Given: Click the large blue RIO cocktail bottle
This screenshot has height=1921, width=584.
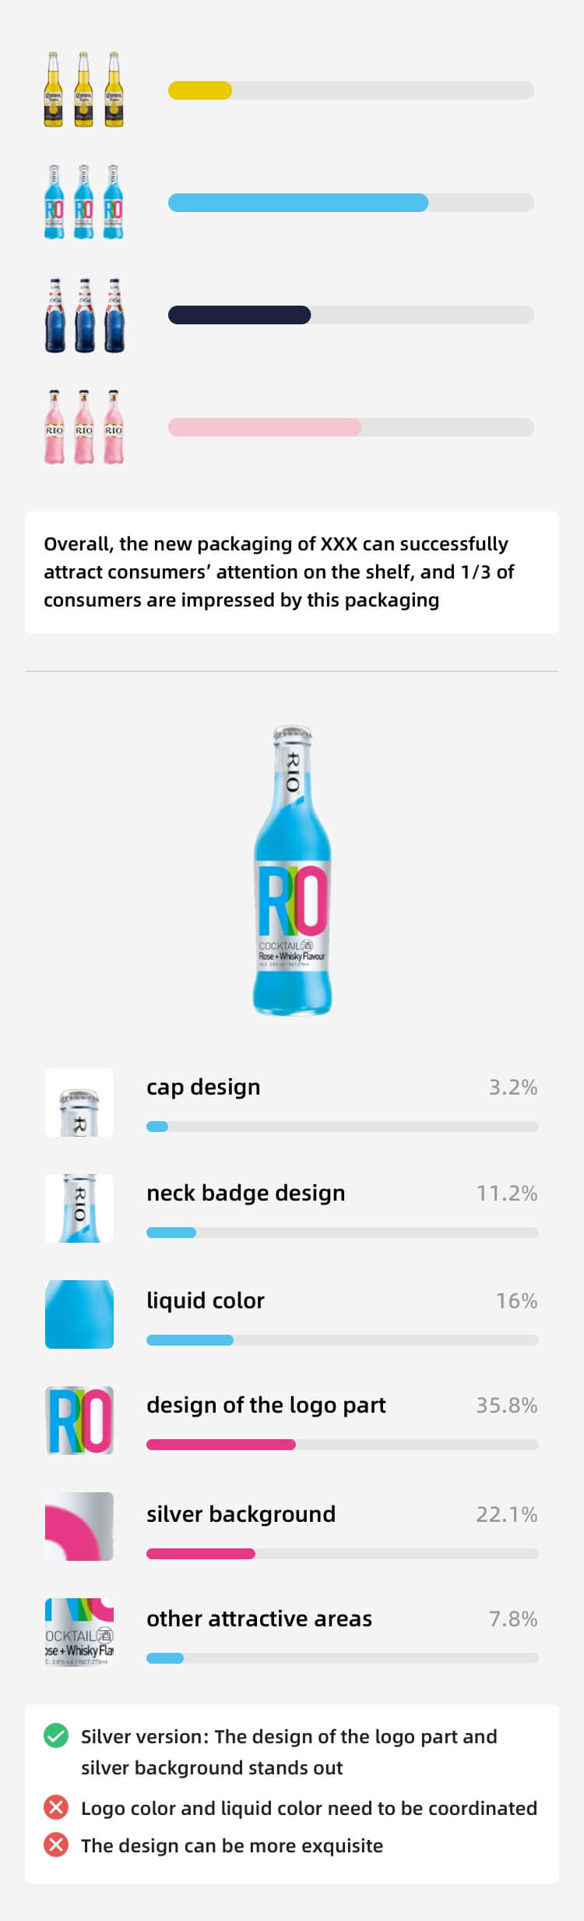Looking at the screenshot, I should pos(292,871).
